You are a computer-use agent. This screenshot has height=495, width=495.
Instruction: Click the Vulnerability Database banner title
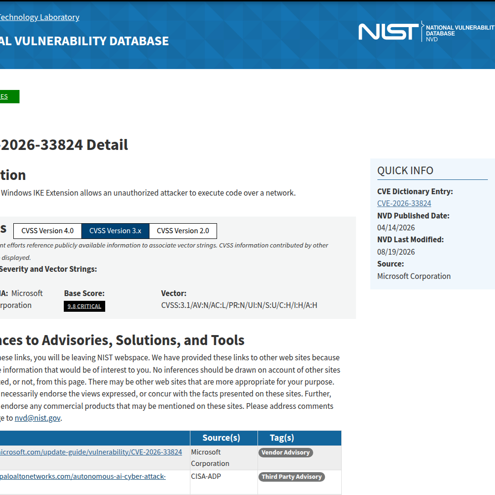coord(84,41)
